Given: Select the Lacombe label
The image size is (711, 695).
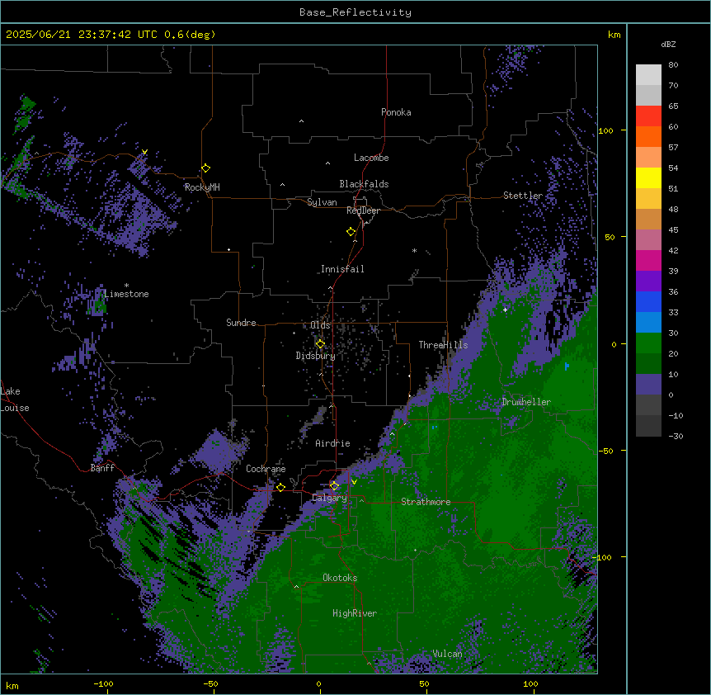Looking at the screenshot, I should (371, 158).
